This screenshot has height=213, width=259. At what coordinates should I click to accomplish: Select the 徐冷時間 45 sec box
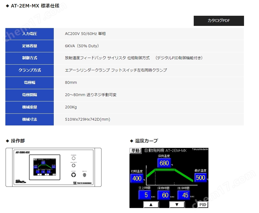[x=184, y=195]
